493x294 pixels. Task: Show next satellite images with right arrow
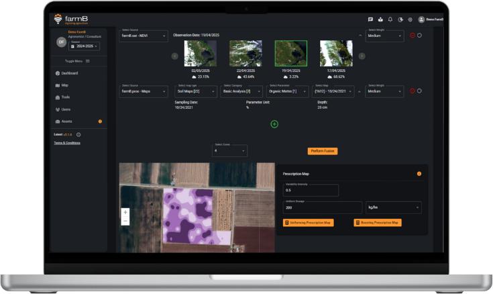[362, 56]
